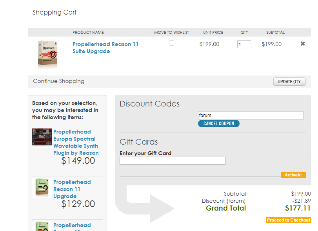Viewport: 318px width, 231px height.
Task: Click the Update Qty button
Action: click(x=289, y=82)
